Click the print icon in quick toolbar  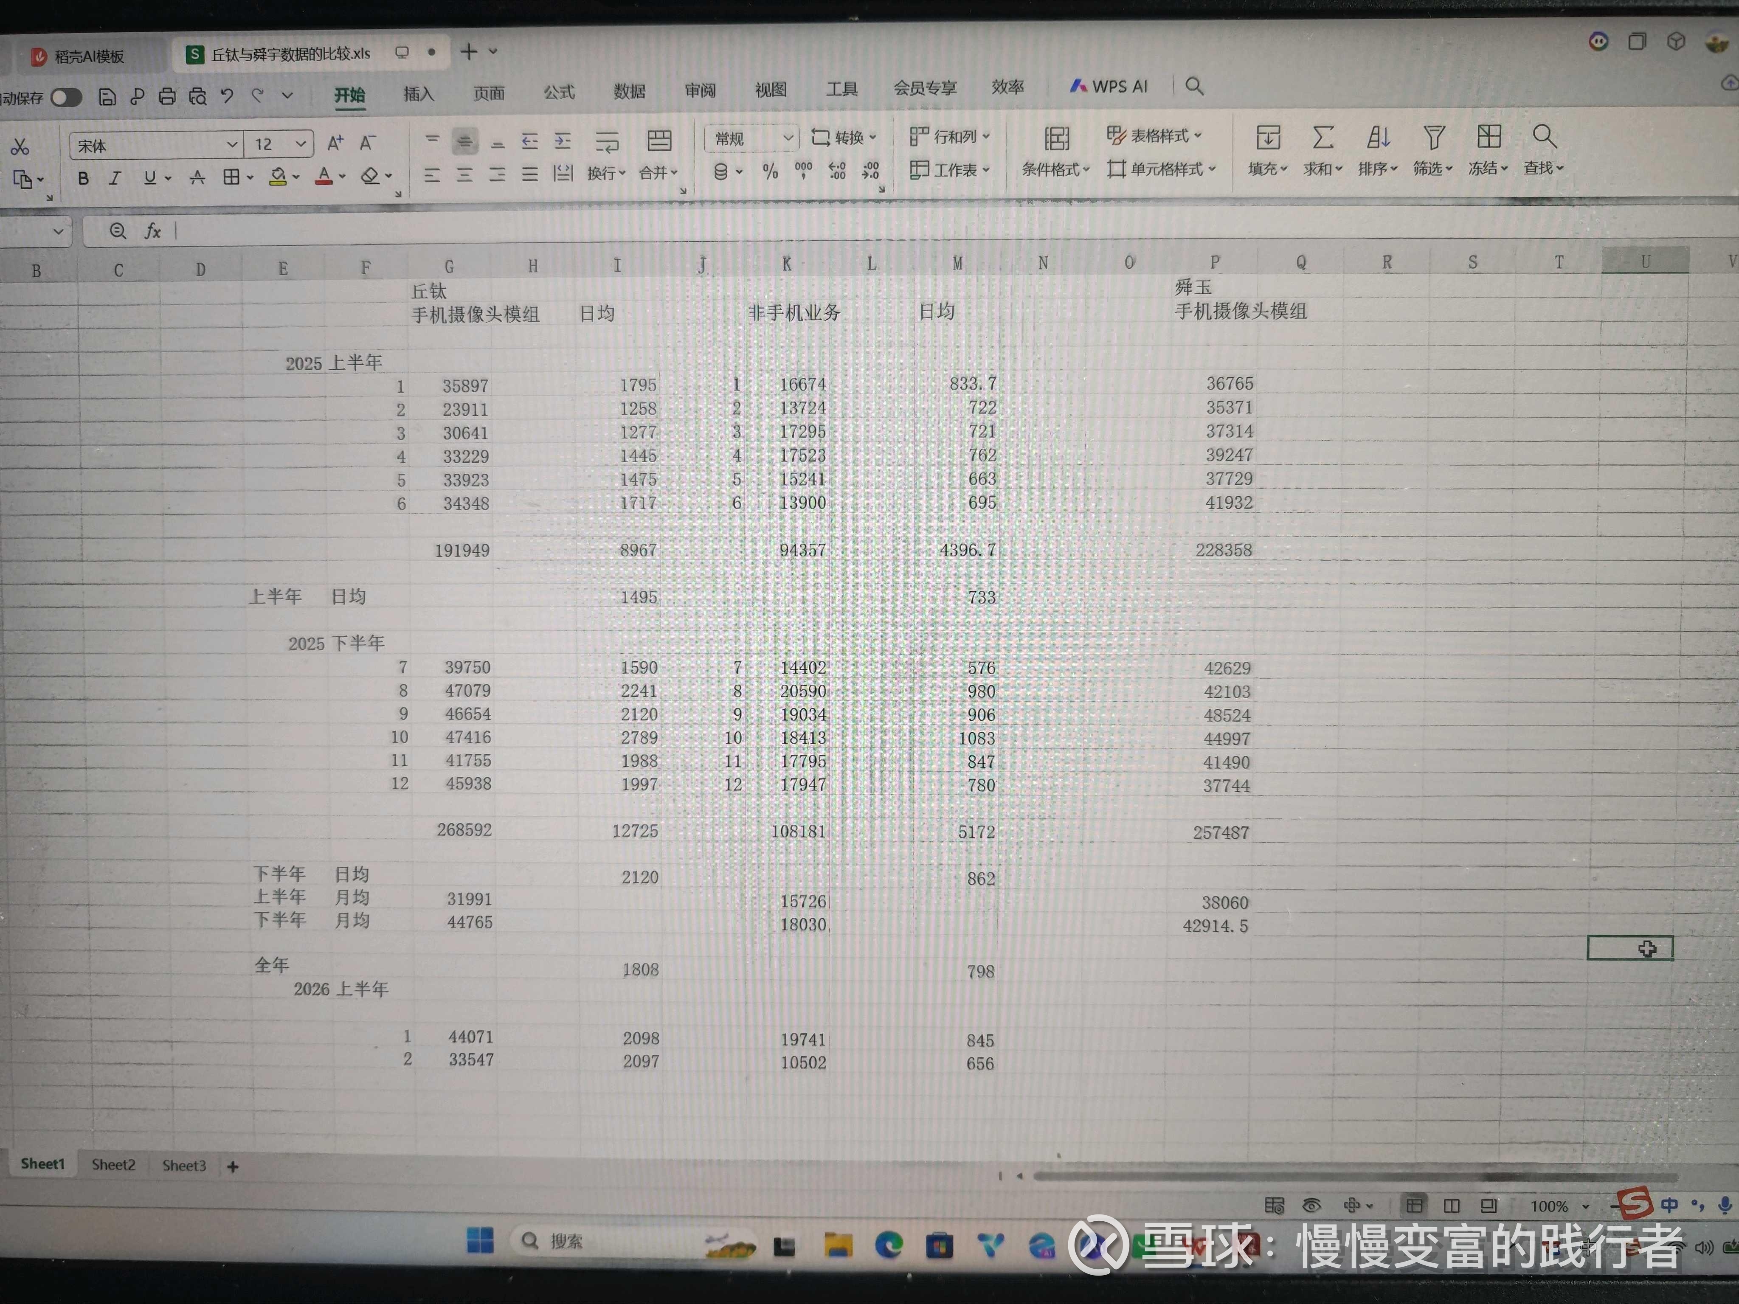(x=167, y=97)
